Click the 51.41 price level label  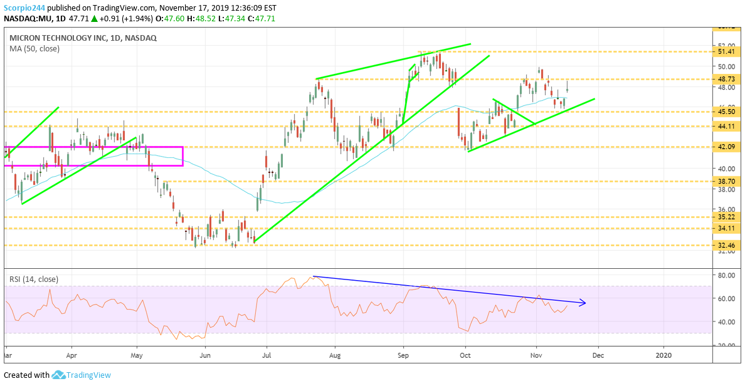tap(726, 52)
